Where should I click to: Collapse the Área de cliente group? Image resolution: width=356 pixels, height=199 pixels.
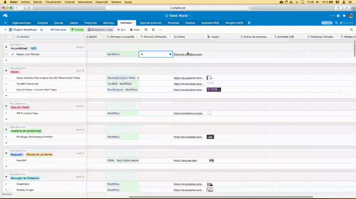pos(6,106)
